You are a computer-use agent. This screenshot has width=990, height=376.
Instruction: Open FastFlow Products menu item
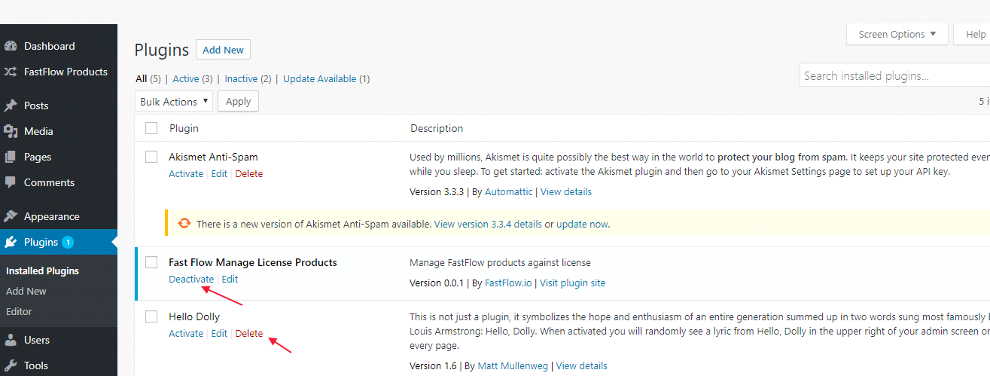point(65,72)
